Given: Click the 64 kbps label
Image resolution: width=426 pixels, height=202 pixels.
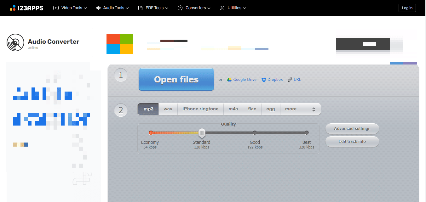Looking at the screenshot, I should (150, 147).
